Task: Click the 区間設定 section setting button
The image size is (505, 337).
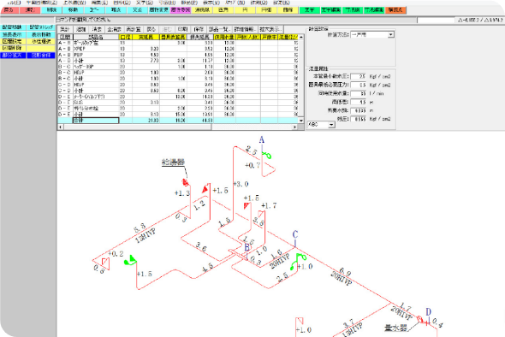Action: coord(13,42)
